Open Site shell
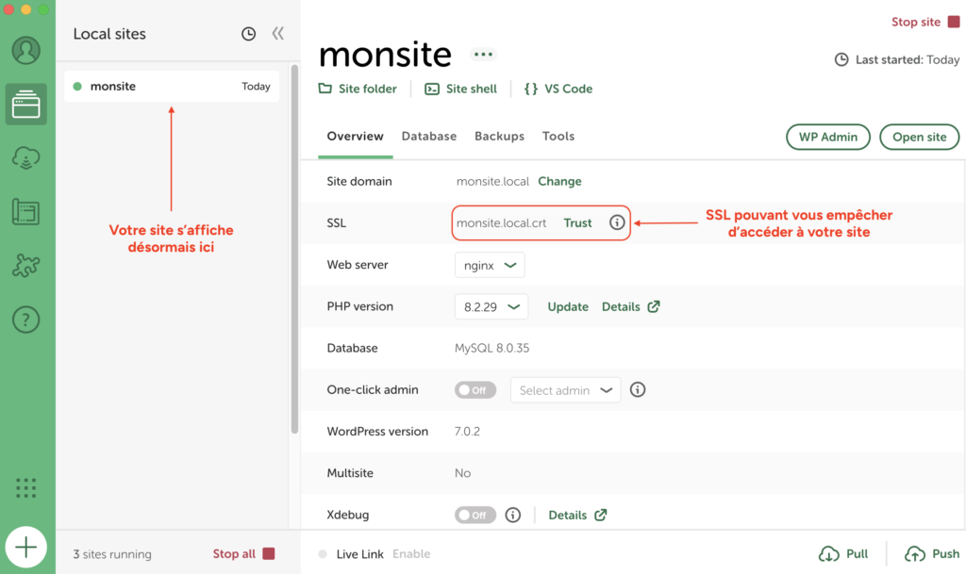 tap(460, 89)
